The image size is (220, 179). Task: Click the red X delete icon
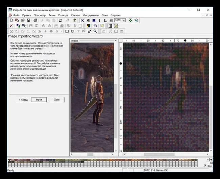(11, 26)
